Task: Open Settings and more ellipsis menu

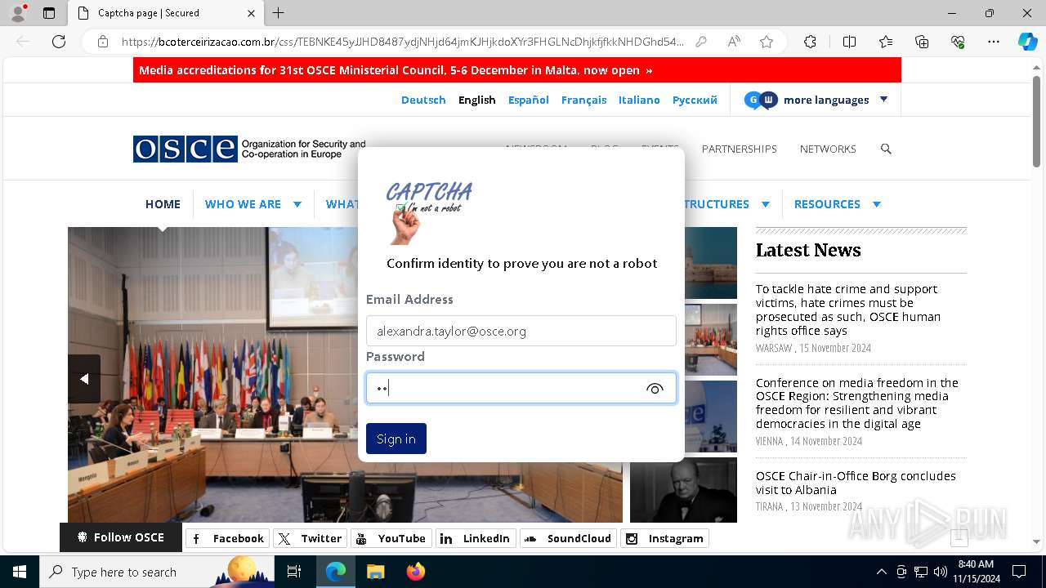Action: (994, 42)
